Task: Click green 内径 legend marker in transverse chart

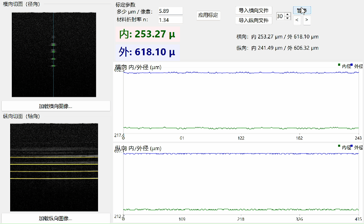Action: click(339, 65)
